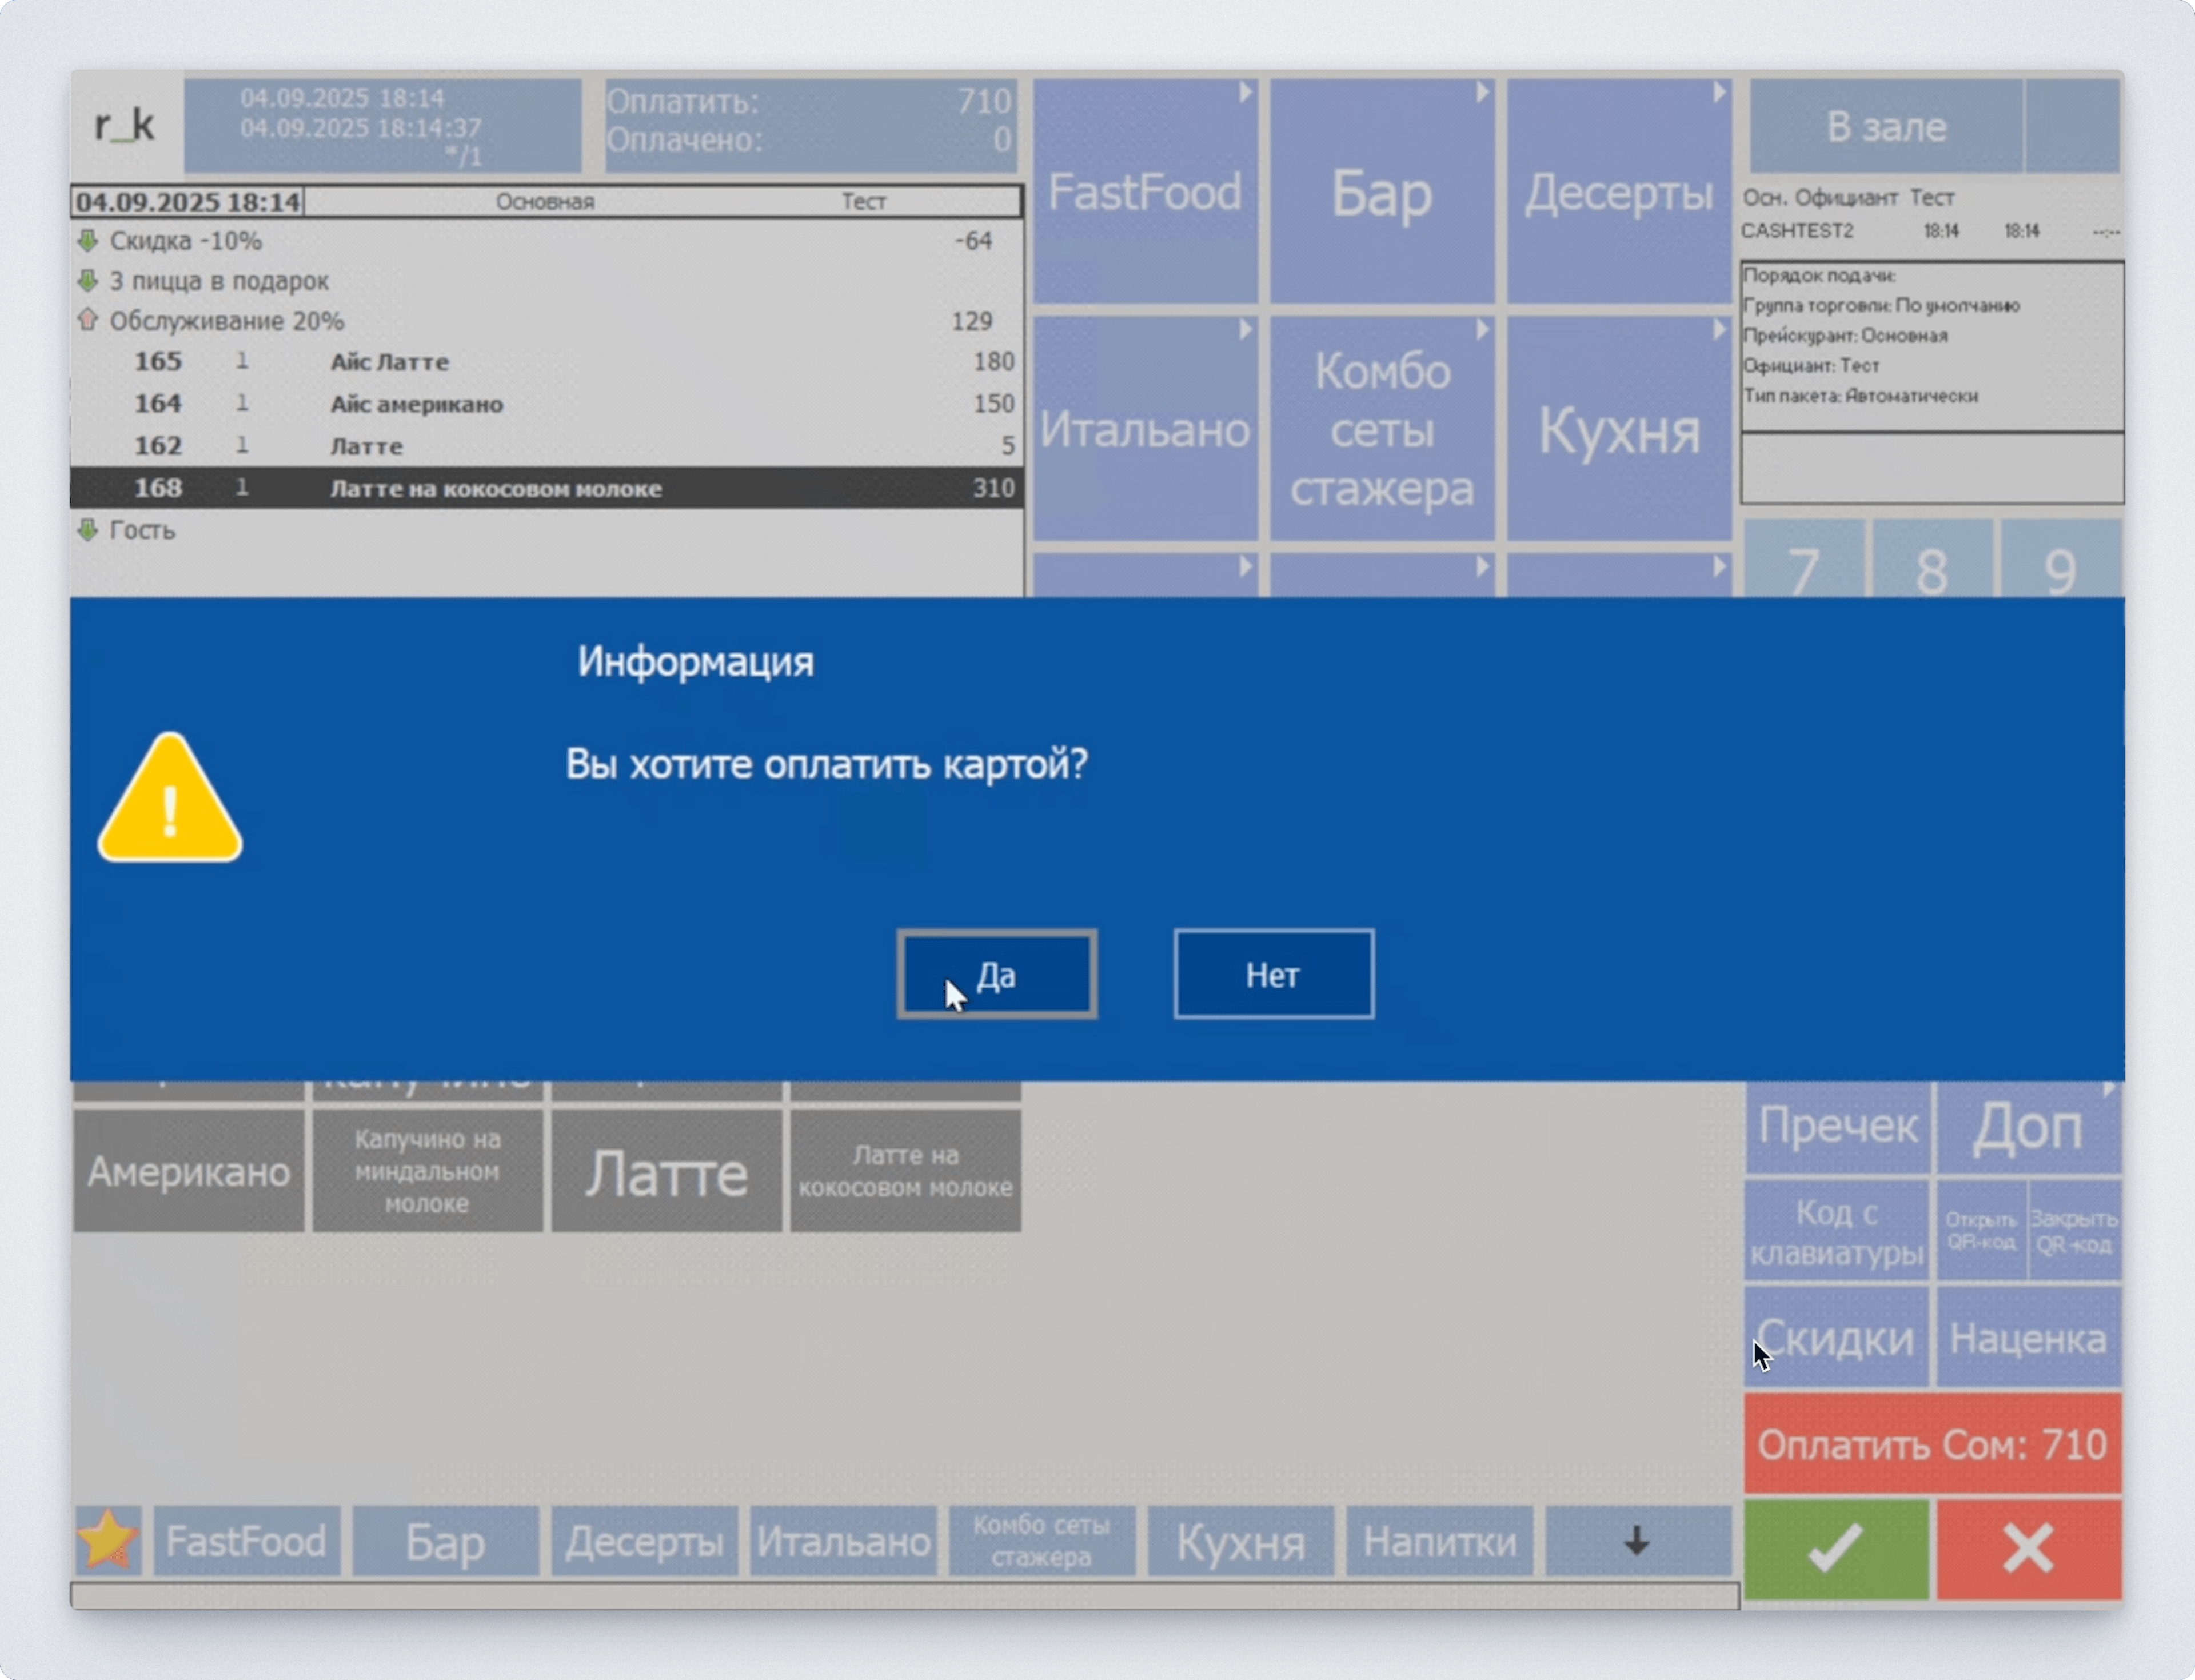Click the favorites star icon
This screenshot has height=1680, width=2195.
(108, 1540)
